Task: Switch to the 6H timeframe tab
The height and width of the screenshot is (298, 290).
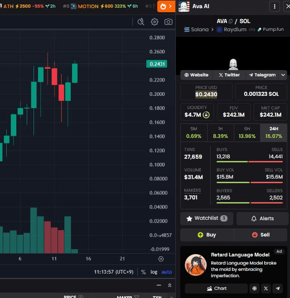Action: point(247,132)
